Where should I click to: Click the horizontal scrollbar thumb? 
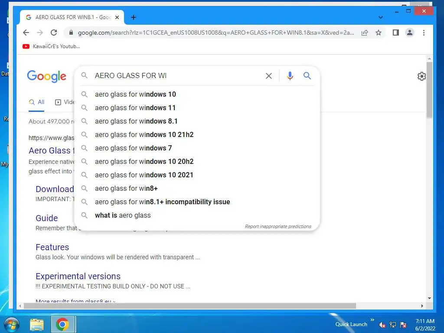pos(190,306)
